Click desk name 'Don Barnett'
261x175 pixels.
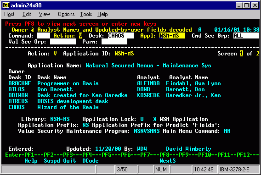tap(55, 89)
